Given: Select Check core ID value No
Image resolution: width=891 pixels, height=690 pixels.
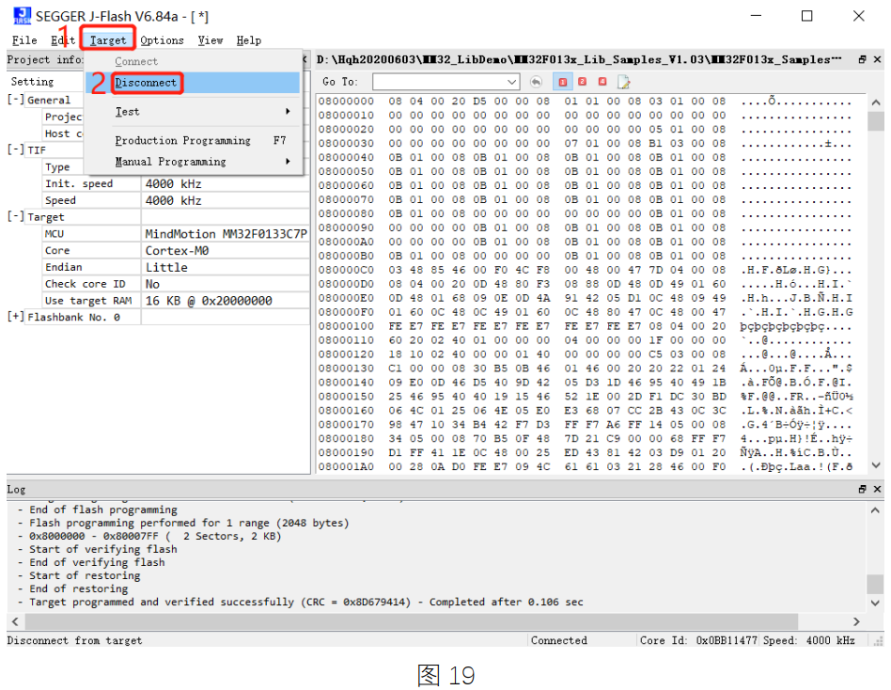Looking at the screenshot, I should pos(226,284).
